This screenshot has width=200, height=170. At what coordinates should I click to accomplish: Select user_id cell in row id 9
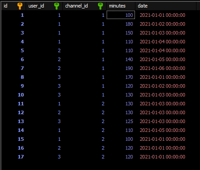(44, 86)
